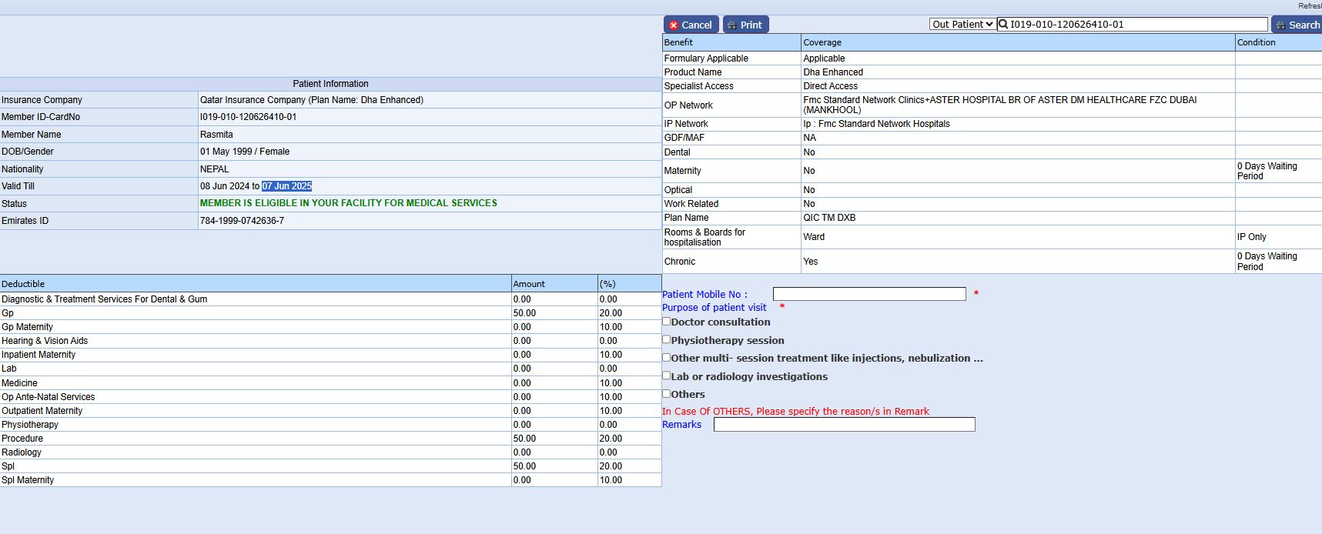Open the Out Patient dropdown
The image size is (1322, 534).
[x=962, y=25]
